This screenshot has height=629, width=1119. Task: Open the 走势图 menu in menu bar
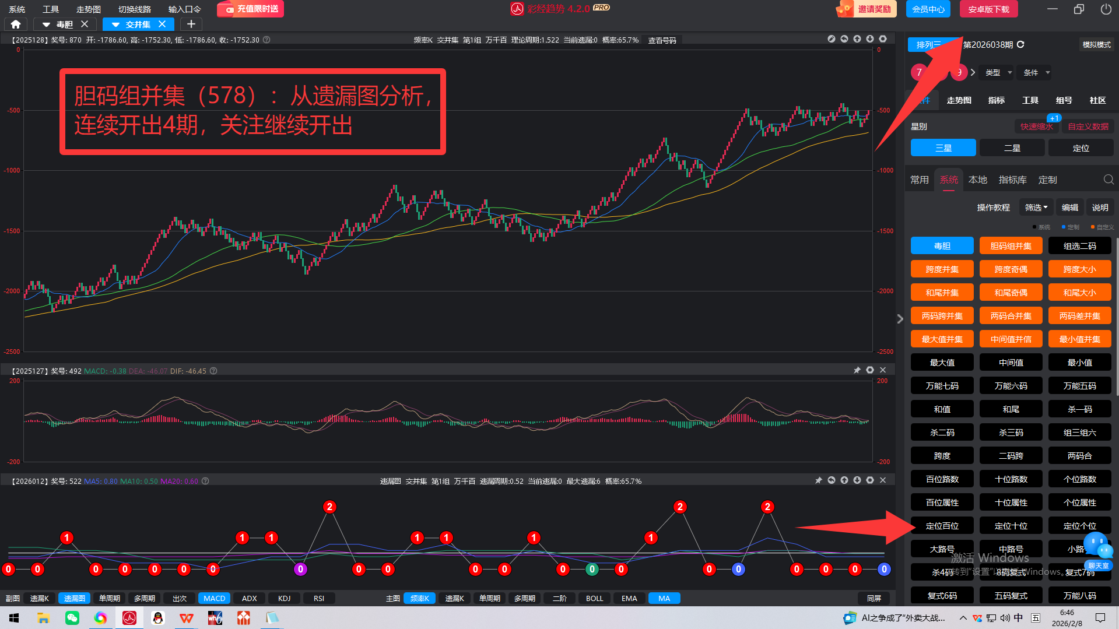(88, 9)
